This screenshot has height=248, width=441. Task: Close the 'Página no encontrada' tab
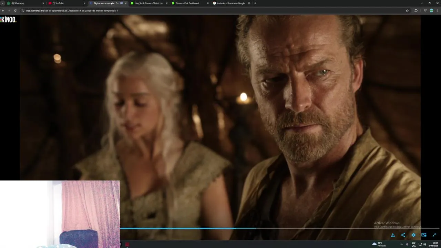click(125, 3)
